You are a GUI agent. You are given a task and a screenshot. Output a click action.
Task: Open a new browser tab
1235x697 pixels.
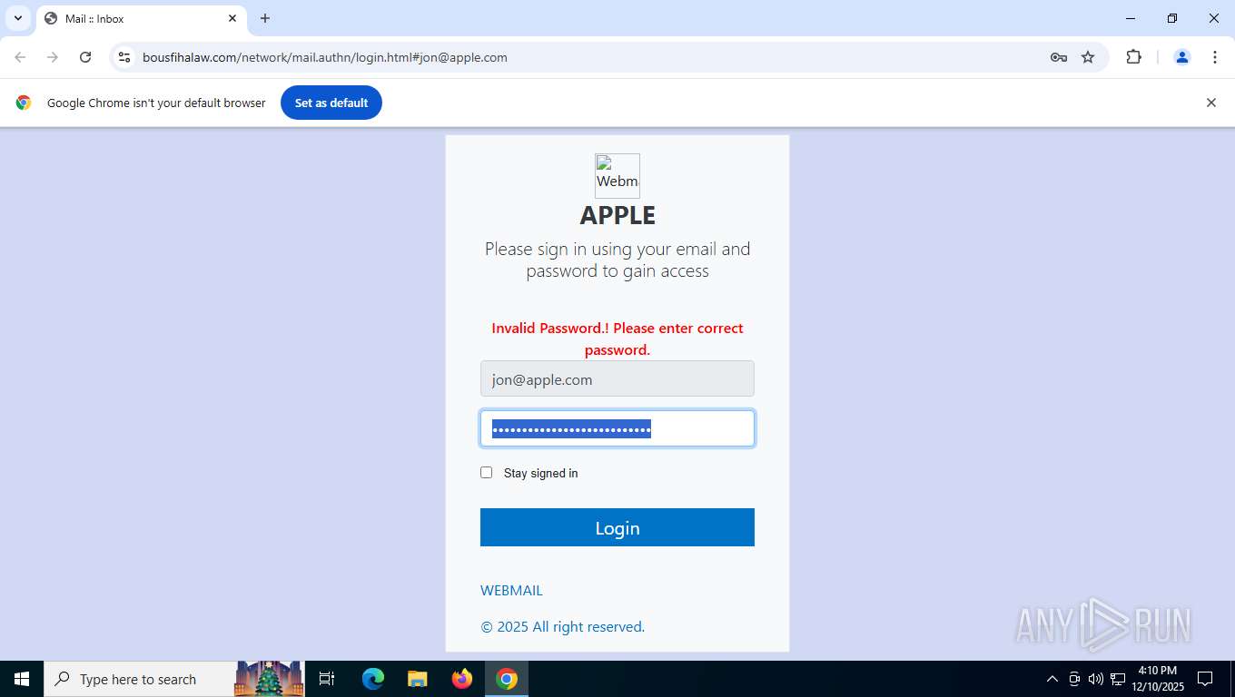point(265,18)
